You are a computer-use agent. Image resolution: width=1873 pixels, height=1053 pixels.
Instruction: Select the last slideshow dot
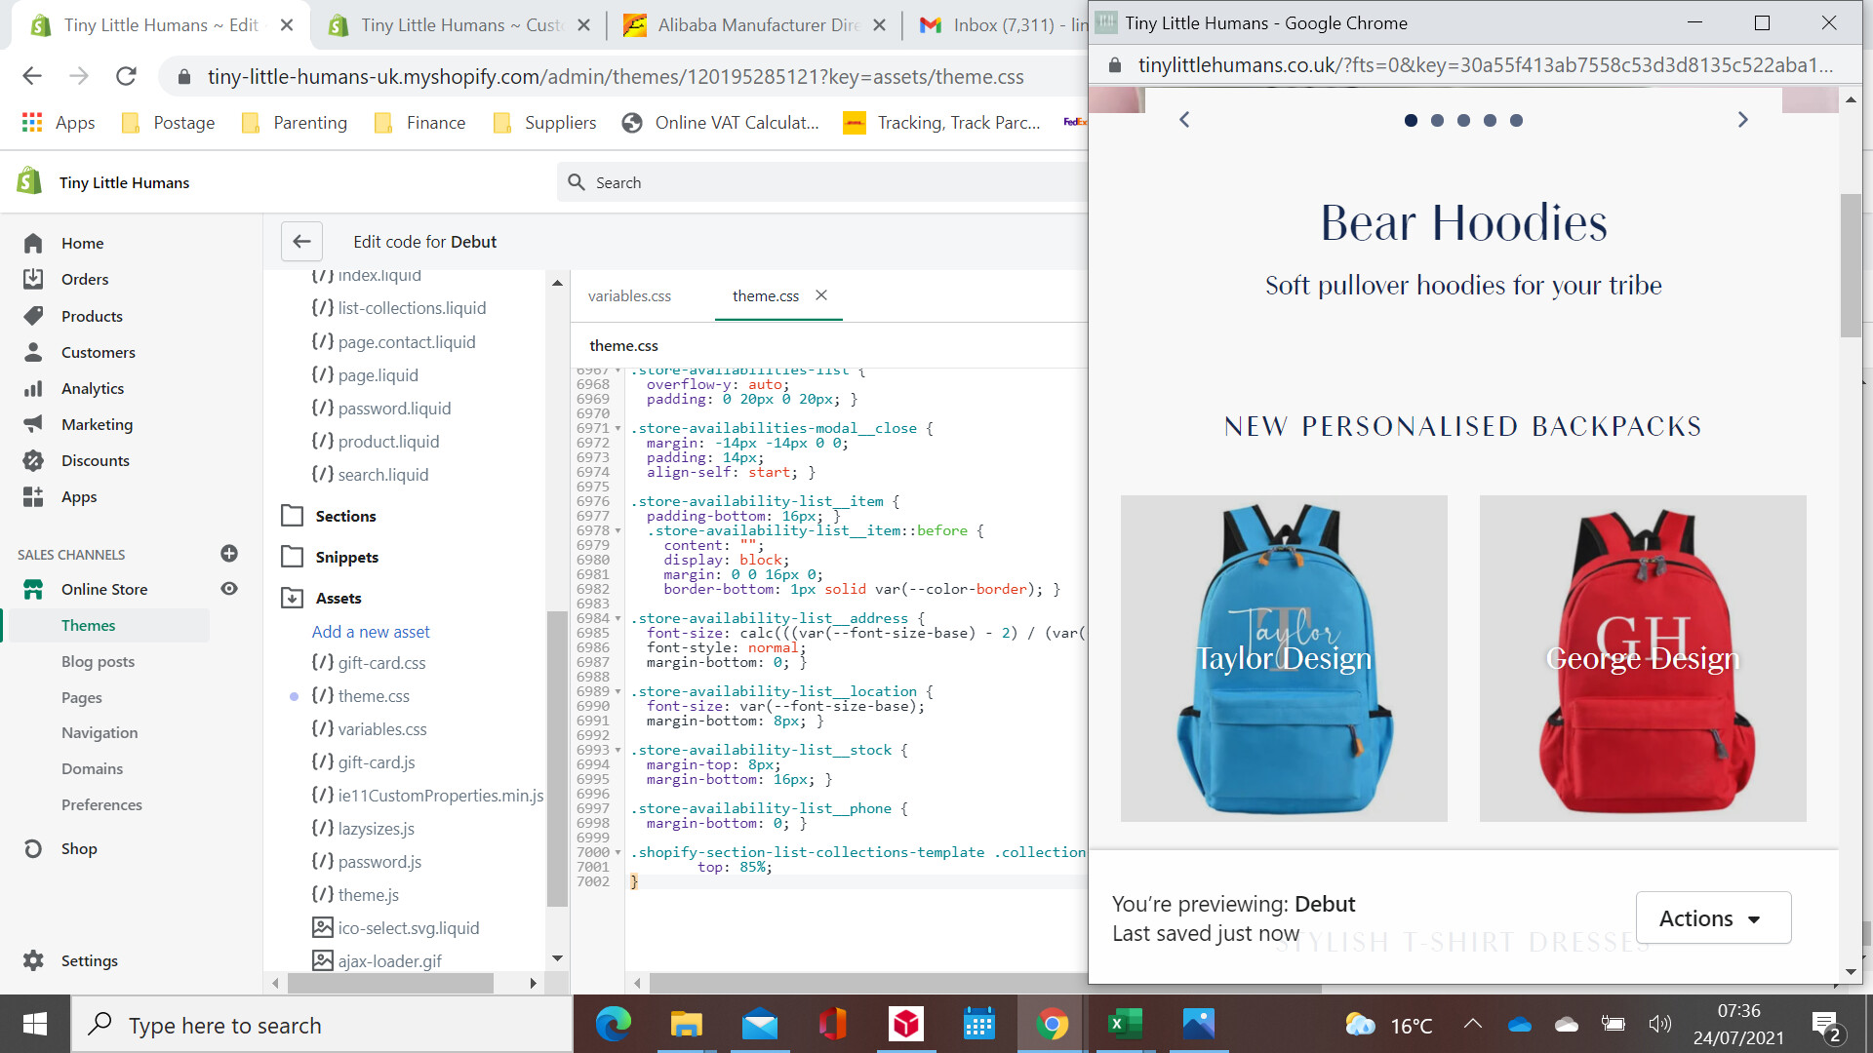[1516, 121]
